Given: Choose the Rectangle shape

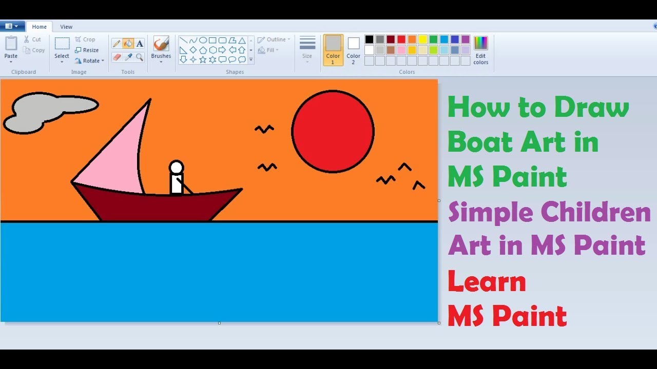Looking at the screenshot, I should [x=212, y=40].
